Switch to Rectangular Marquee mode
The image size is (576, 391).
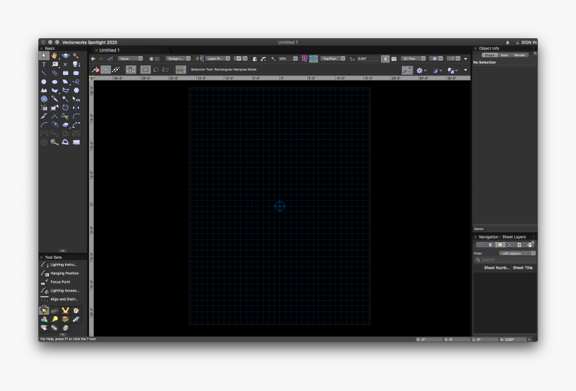(x=146, y=70)
